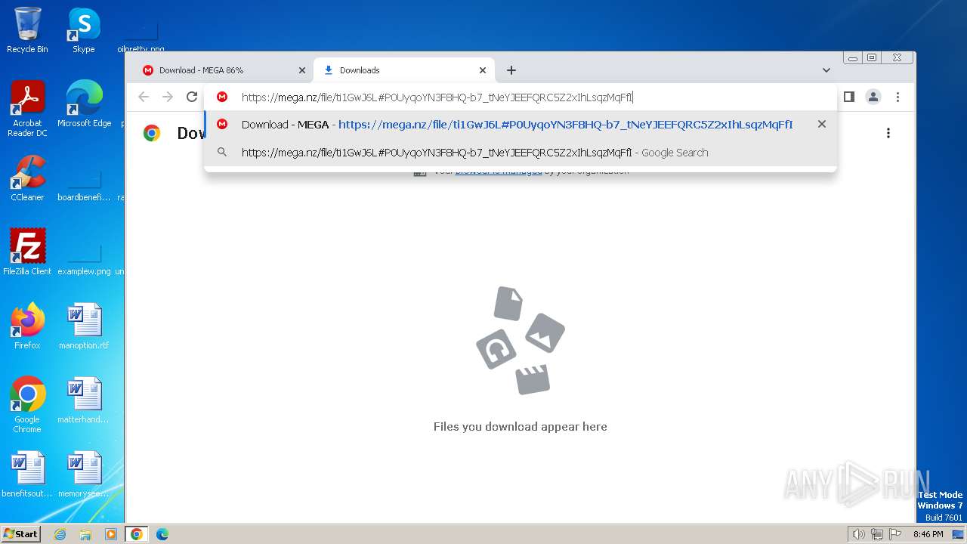Launch Skype from desktop shortcut
This screenshot has height=544, width=967.
coord(84,30)
